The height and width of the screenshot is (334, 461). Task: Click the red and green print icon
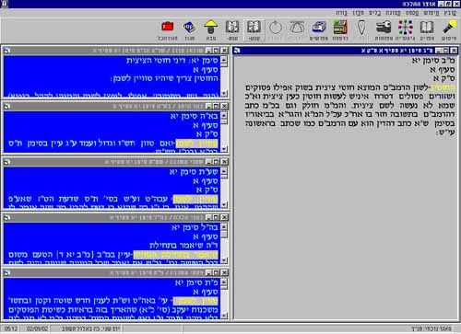click(x=340, y=28)
